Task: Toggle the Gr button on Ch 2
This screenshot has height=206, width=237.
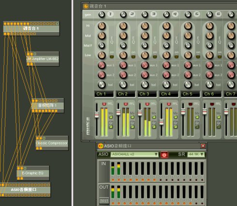Action: coord(133,127)
